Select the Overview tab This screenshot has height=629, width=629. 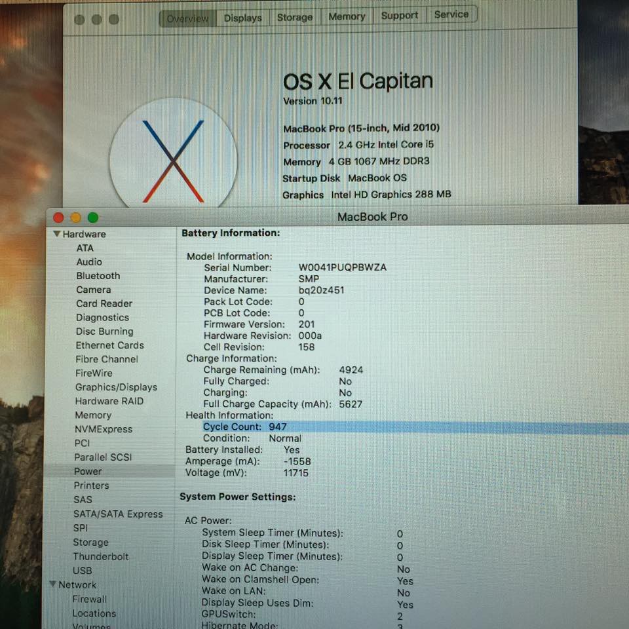pos(187,19)
